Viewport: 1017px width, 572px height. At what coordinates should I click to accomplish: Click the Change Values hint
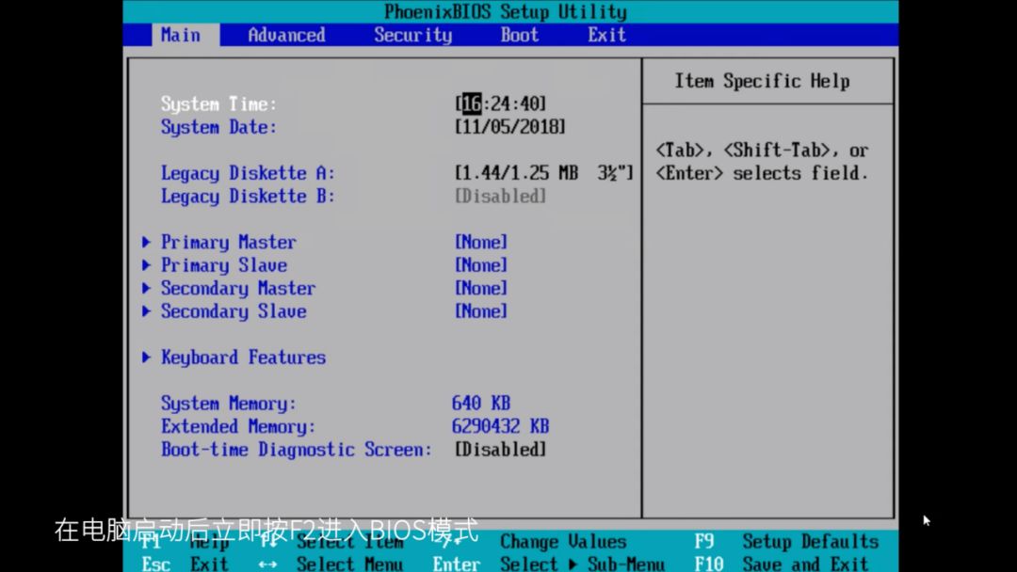click(x=563, y=542)
